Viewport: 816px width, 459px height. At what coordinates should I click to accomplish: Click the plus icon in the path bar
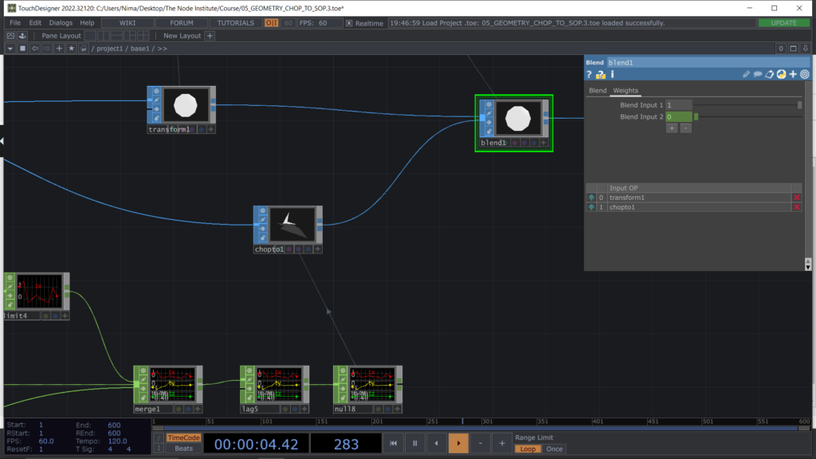coord(59,49)
